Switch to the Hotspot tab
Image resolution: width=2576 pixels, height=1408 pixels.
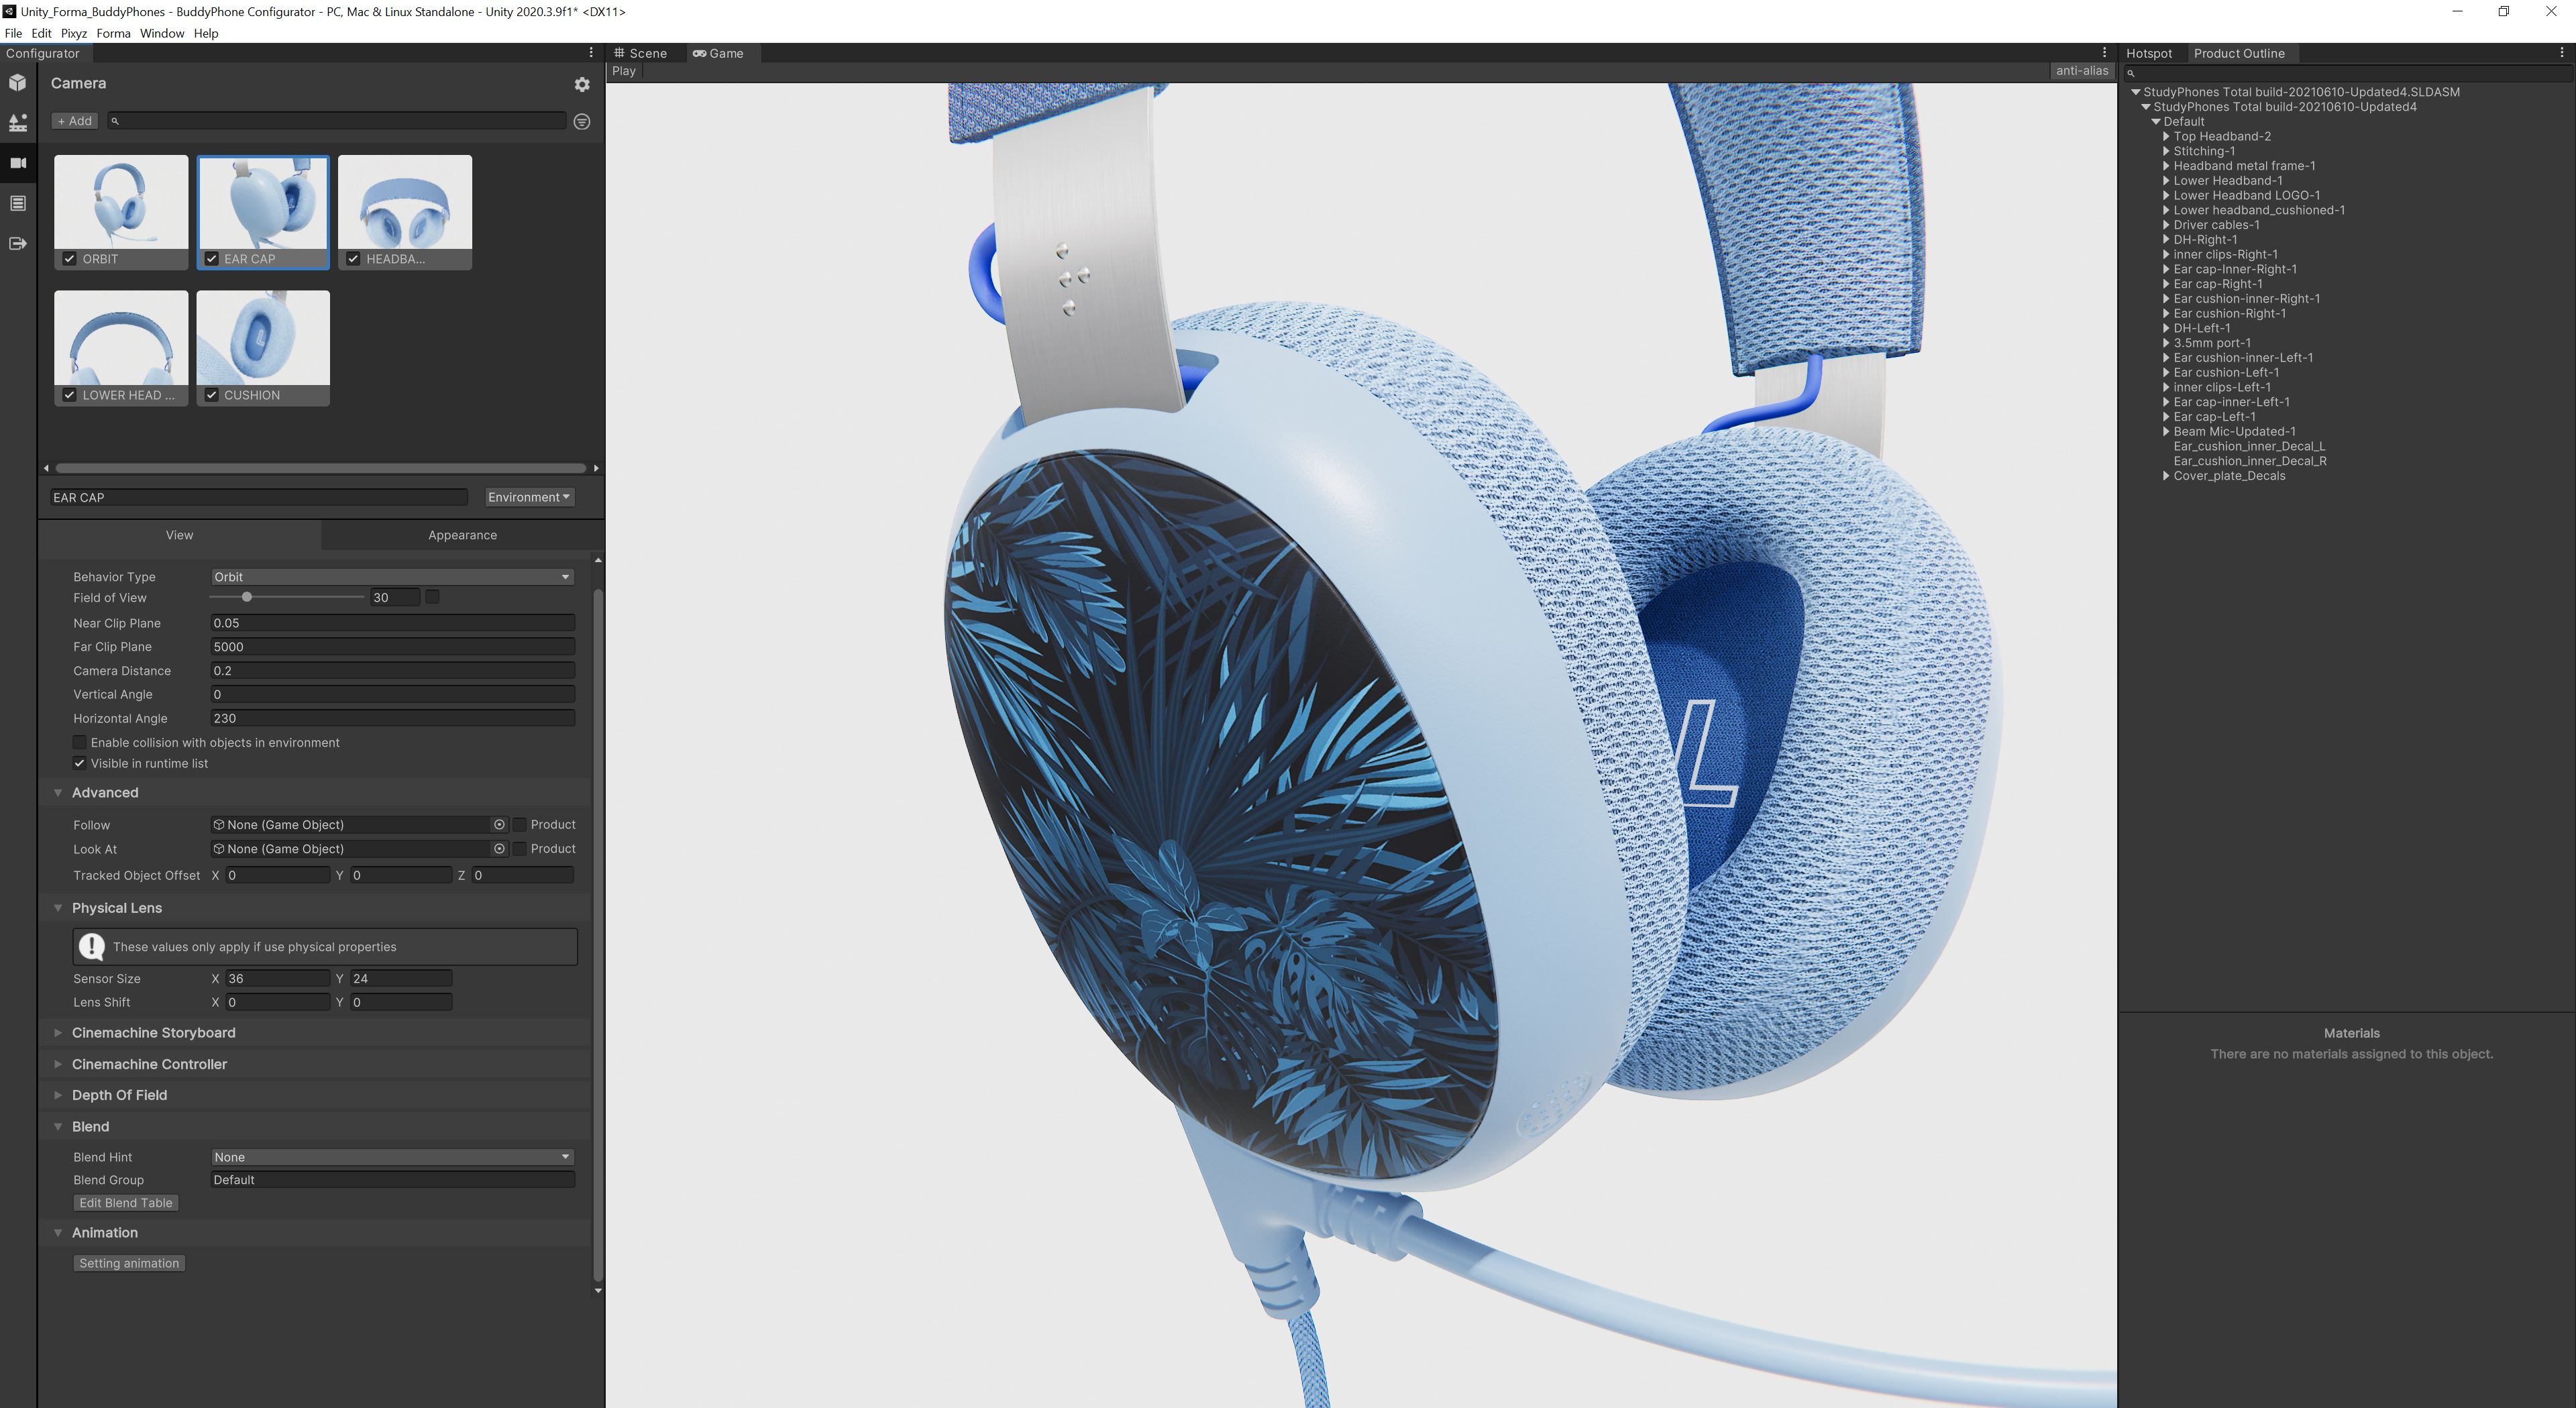(x=2149, y=53)
